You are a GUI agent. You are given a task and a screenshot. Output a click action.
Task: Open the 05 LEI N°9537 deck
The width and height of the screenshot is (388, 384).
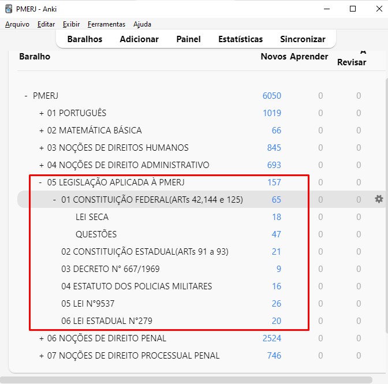click(88, 304)
